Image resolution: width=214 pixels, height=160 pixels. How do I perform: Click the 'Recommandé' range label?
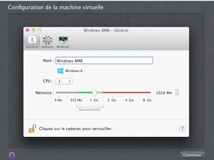pos(90,110)
